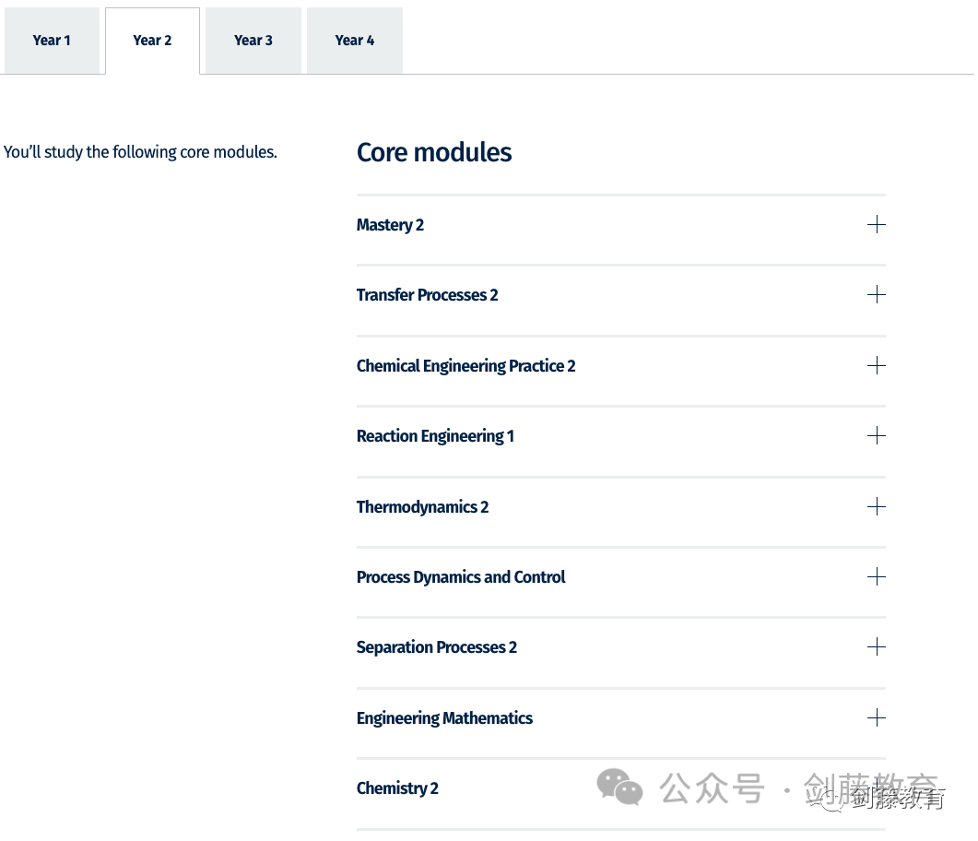The height and width of the screenshot is (841, 978).
Task: Click the plus icon for Engineering Mathematics
Action: (x=877, y=717)
